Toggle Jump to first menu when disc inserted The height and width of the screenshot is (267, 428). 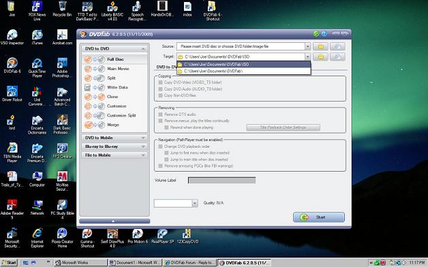pyautogui.click(x=166, y=153)
